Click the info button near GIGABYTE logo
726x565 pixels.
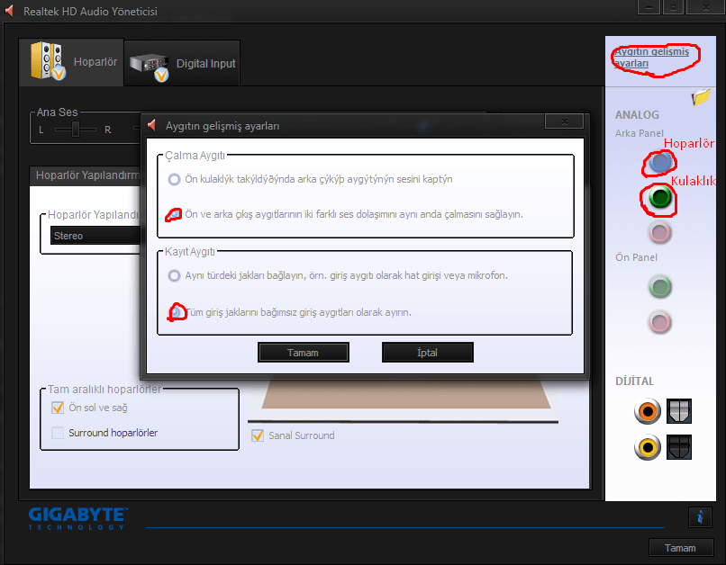point(700,517)
